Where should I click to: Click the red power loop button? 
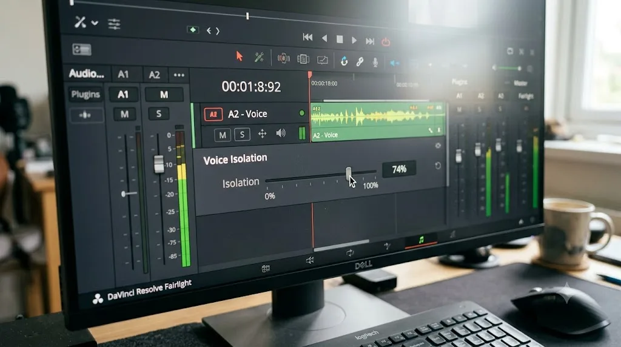[x=386, y=42]
